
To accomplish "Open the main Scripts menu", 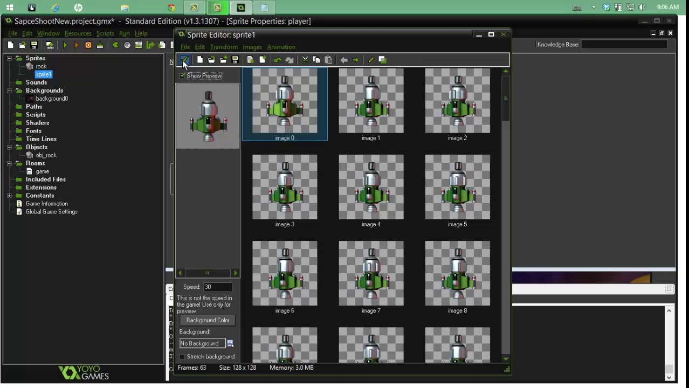I will click(x=105, y=33).
